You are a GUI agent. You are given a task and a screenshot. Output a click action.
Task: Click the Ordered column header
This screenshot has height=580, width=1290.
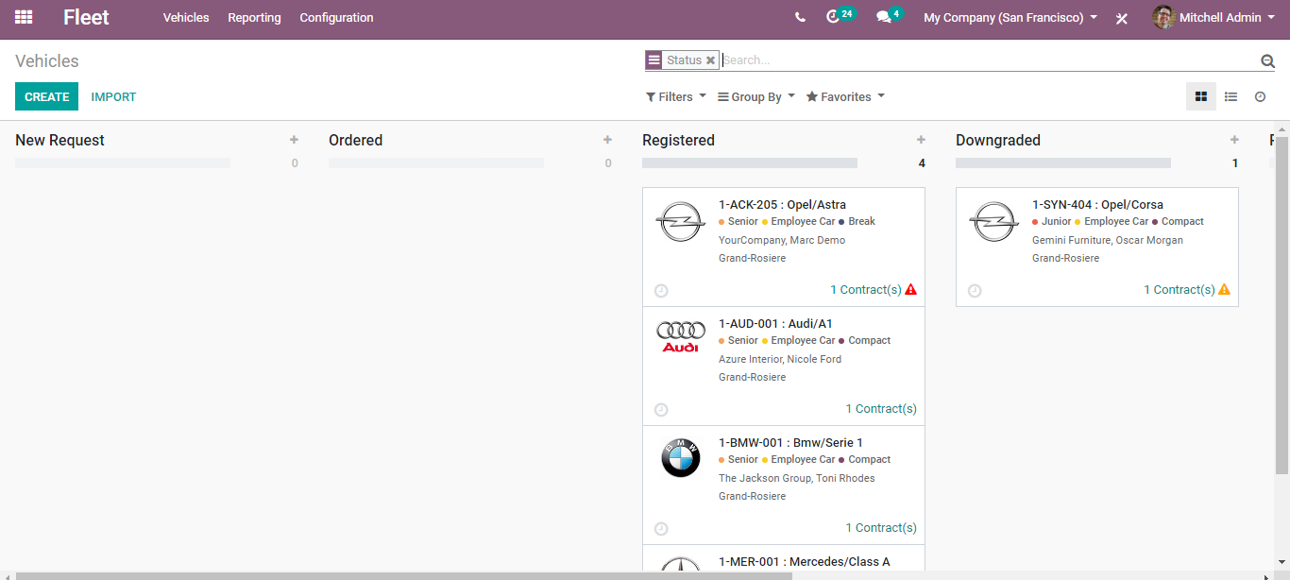click(355, 140)
